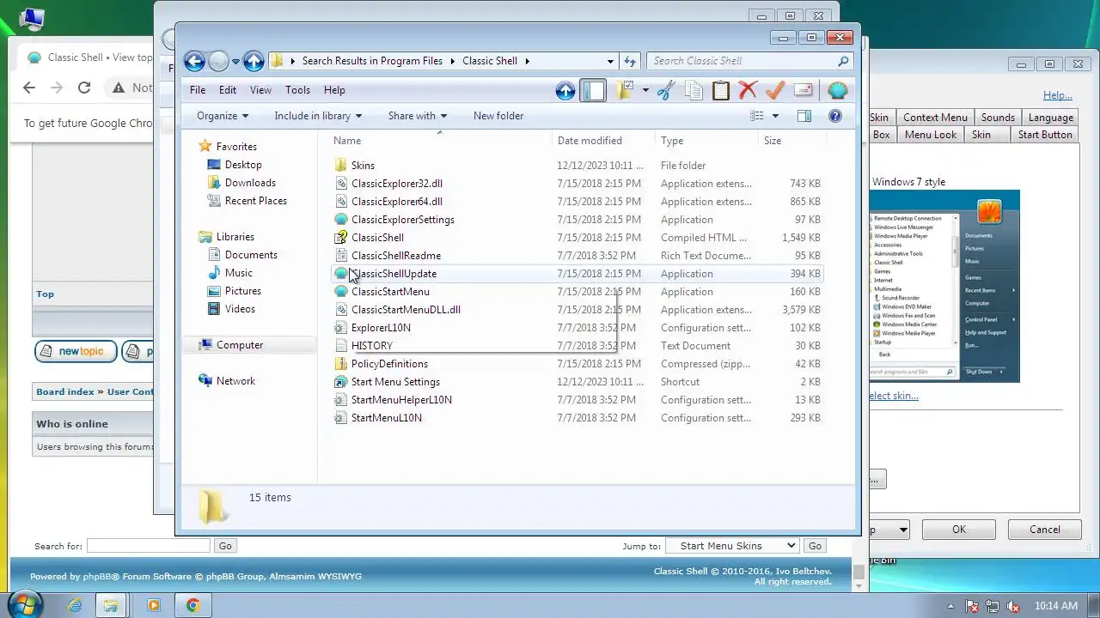Switch to the Start Button tab

coord(1045,135)
